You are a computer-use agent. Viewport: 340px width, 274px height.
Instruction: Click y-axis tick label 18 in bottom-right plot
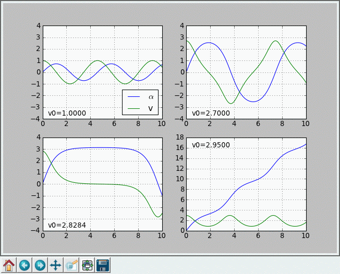[x=179, y=138]
